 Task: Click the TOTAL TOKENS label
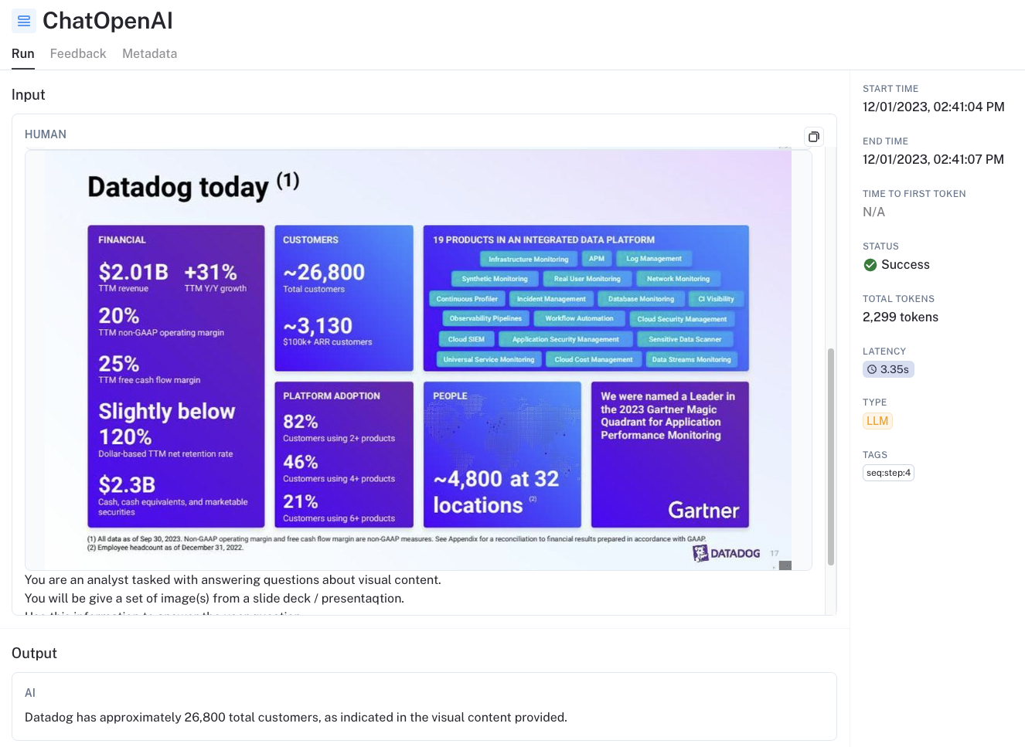(x=898, y=299)
